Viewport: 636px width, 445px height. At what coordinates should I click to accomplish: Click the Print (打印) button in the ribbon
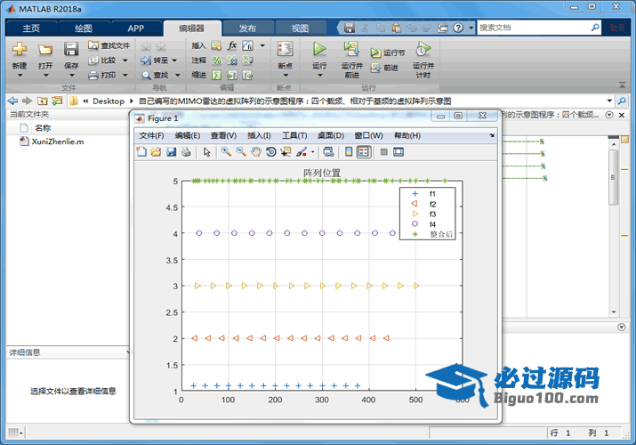coord(103,75)
